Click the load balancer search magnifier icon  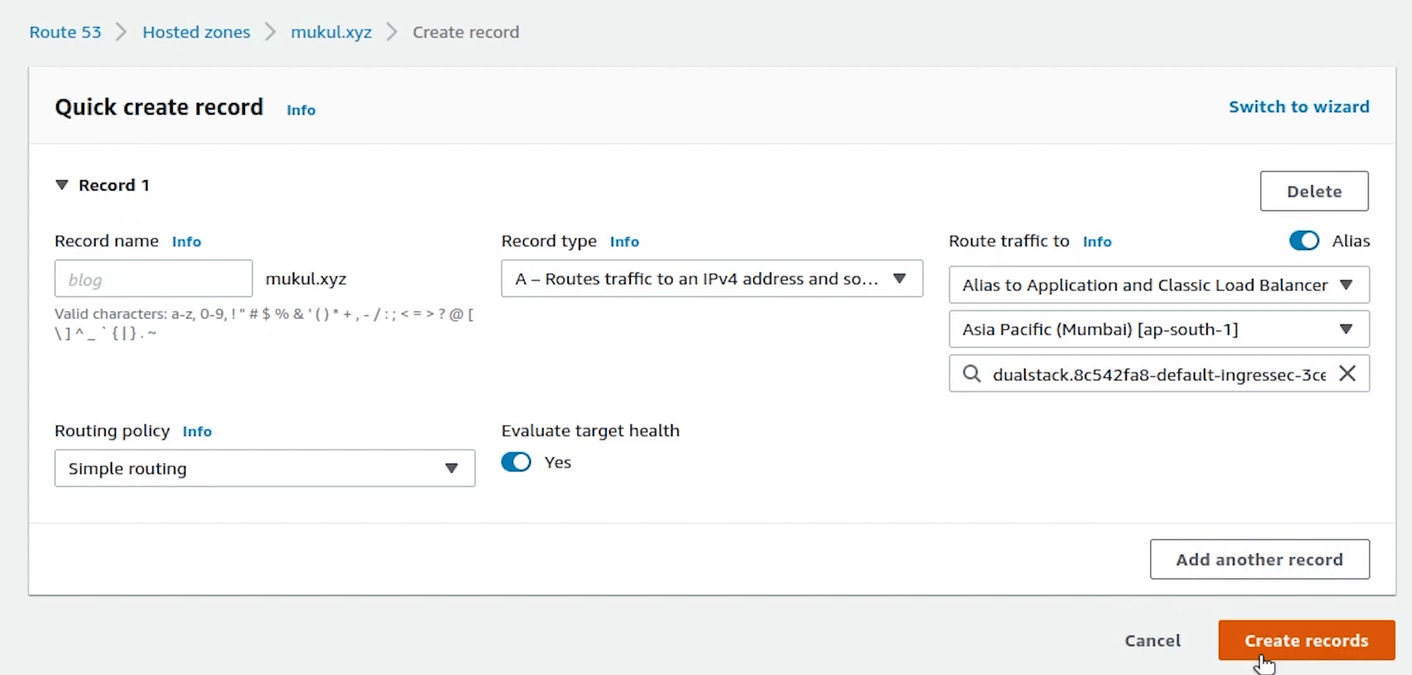click(972, 374)
